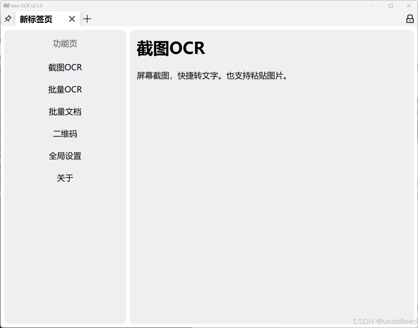Viewport: 418px width, 328px height.
Task: Open the 批量OCR feature
Action: pos(65,89)
